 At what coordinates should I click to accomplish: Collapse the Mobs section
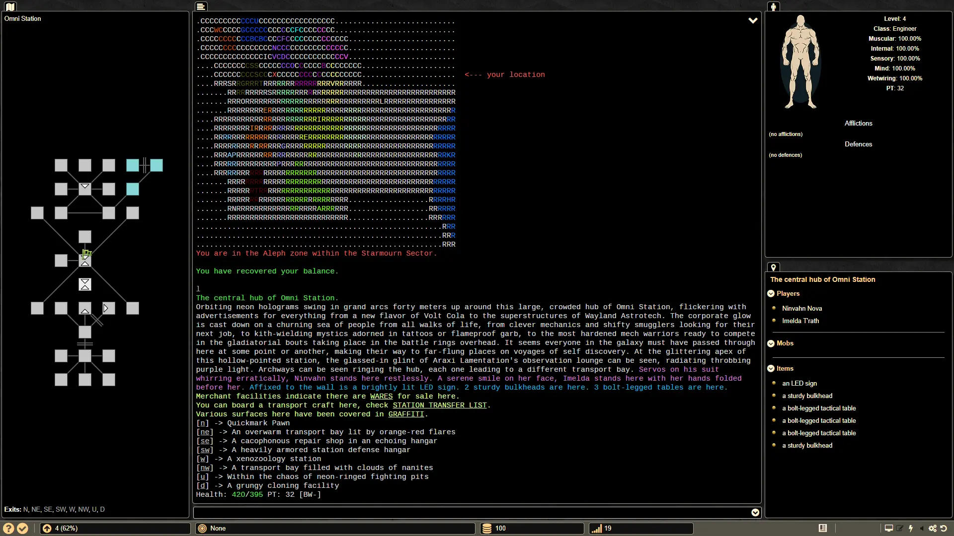point(771,343)
